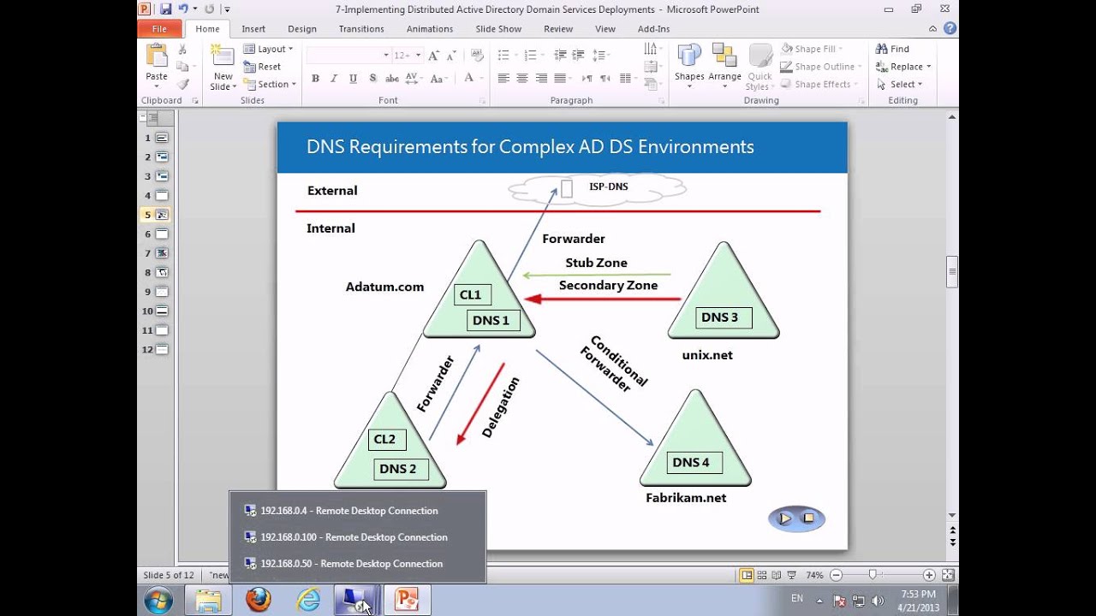Click the Undo arrow in quick access

pyautogui.click(x=183, y=9)
